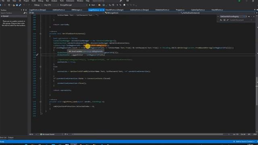Click the 'return userexists;' code line
The image size is (258, 145).
coord(62,90)
